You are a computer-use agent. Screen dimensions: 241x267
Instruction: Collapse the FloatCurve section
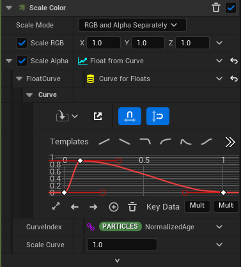tap(19, 79)
